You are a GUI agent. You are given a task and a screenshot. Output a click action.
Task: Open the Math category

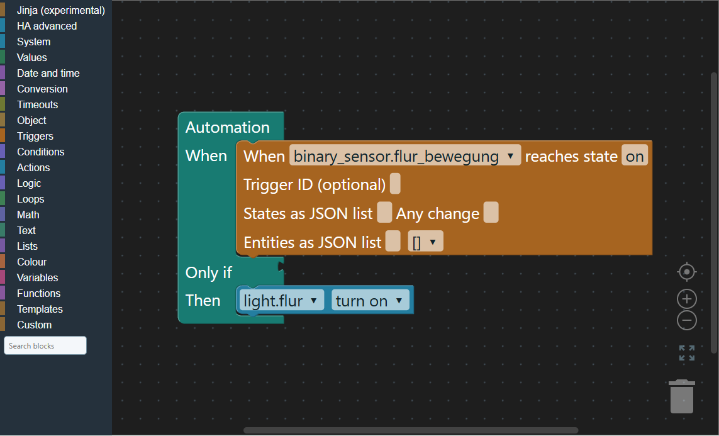coord(56,215)
